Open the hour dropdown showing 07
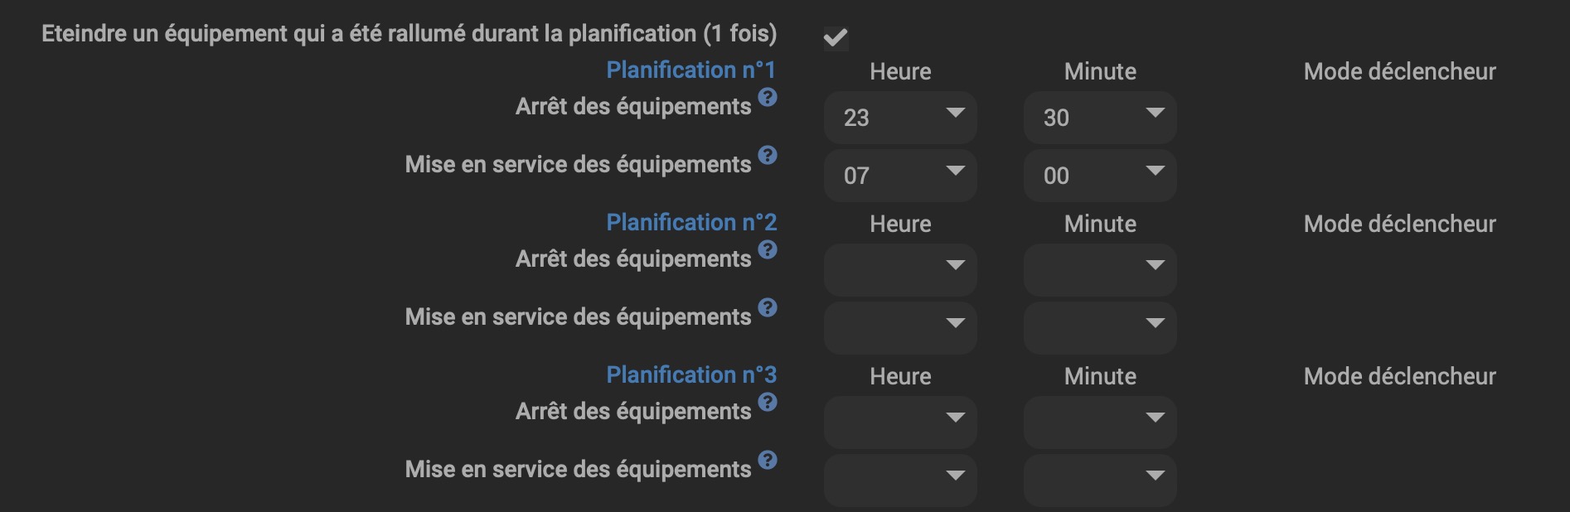1570x512 pixels. [900, 175]
